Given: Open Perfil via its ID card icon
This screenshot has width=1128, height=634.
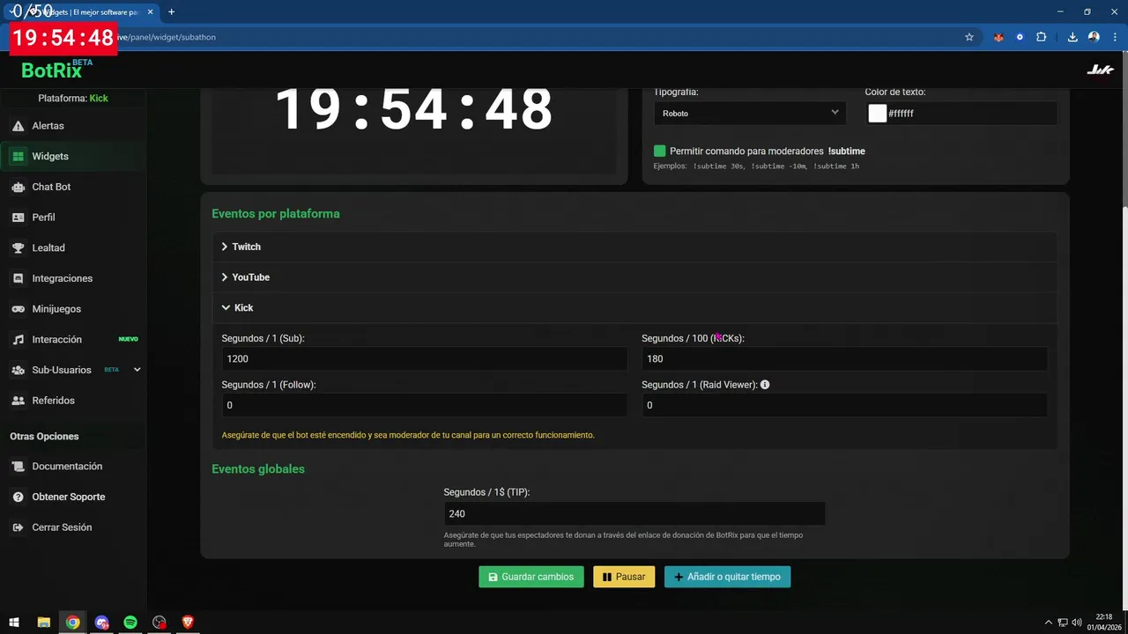Looking at the screenshot, I should click(18, 217).
